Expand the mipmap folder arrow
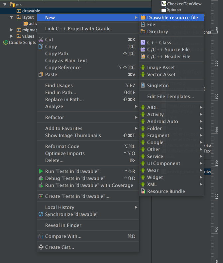 point(12,30)
